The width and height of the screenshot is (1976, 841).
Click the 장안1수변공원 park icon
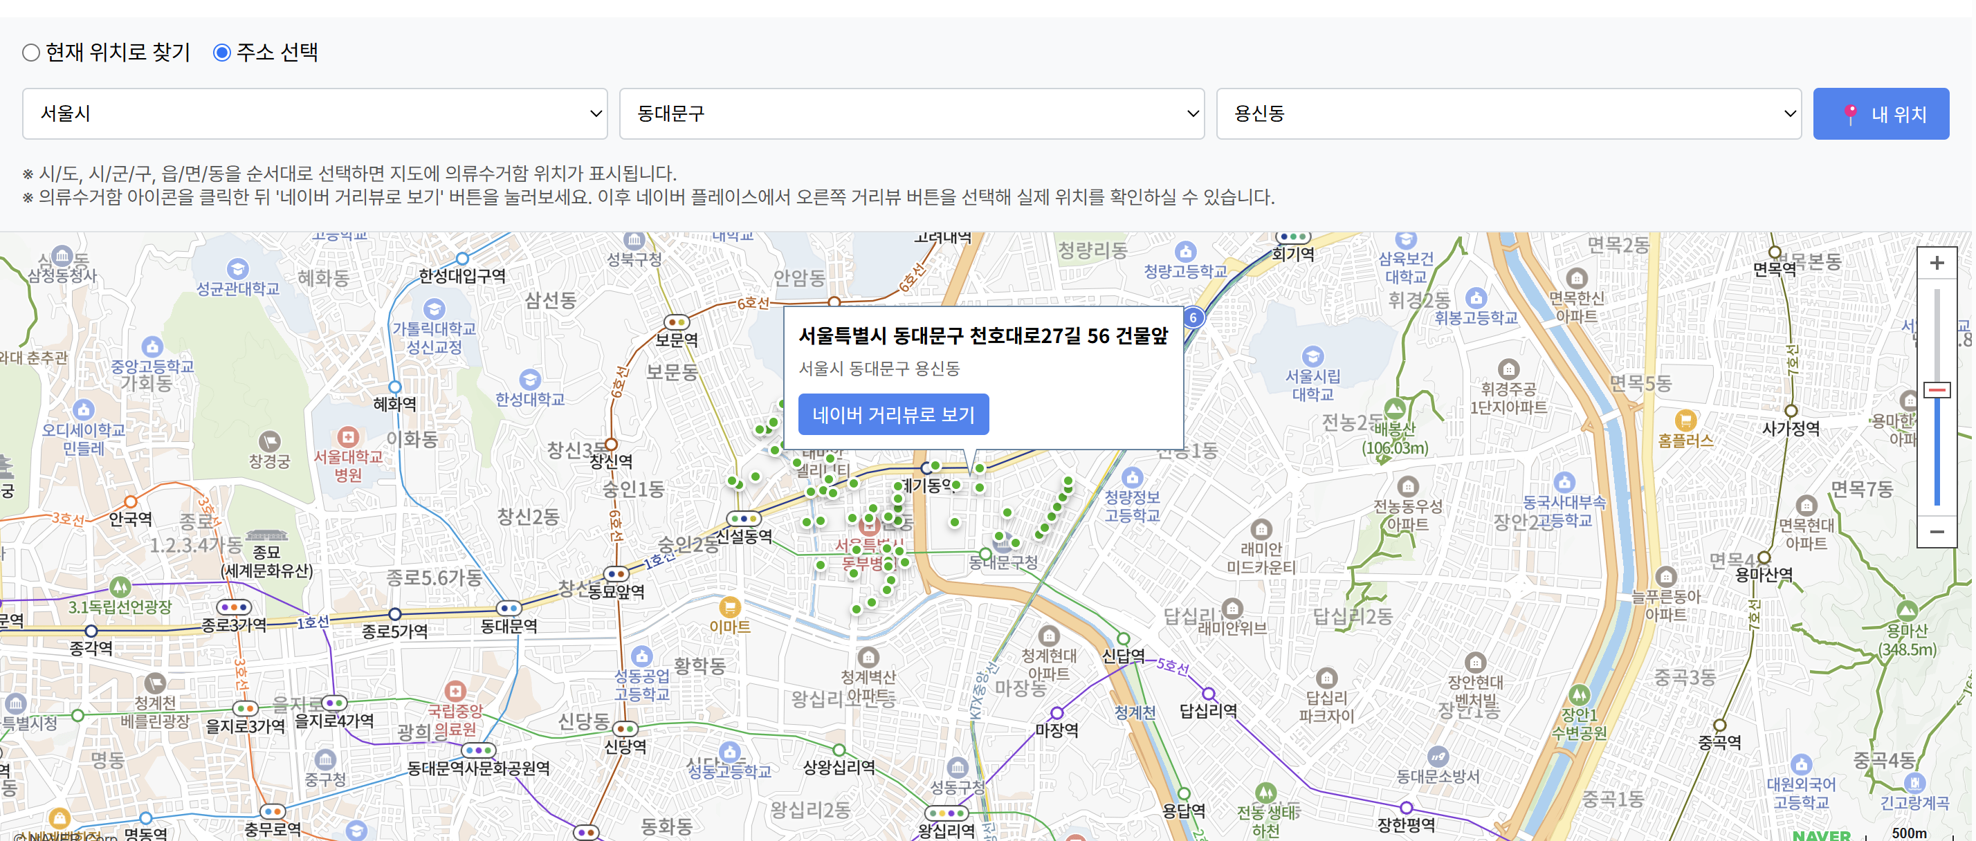point(1579,694)
